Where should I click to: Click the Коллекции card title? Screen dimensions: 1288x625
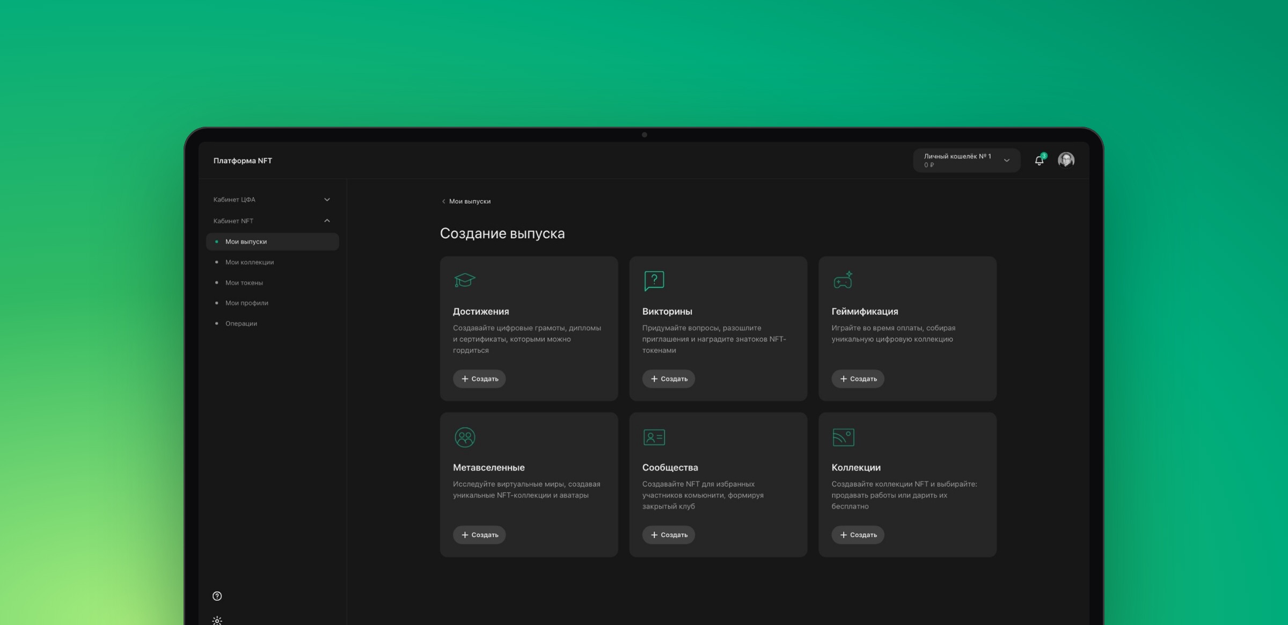tap(856, 467)
